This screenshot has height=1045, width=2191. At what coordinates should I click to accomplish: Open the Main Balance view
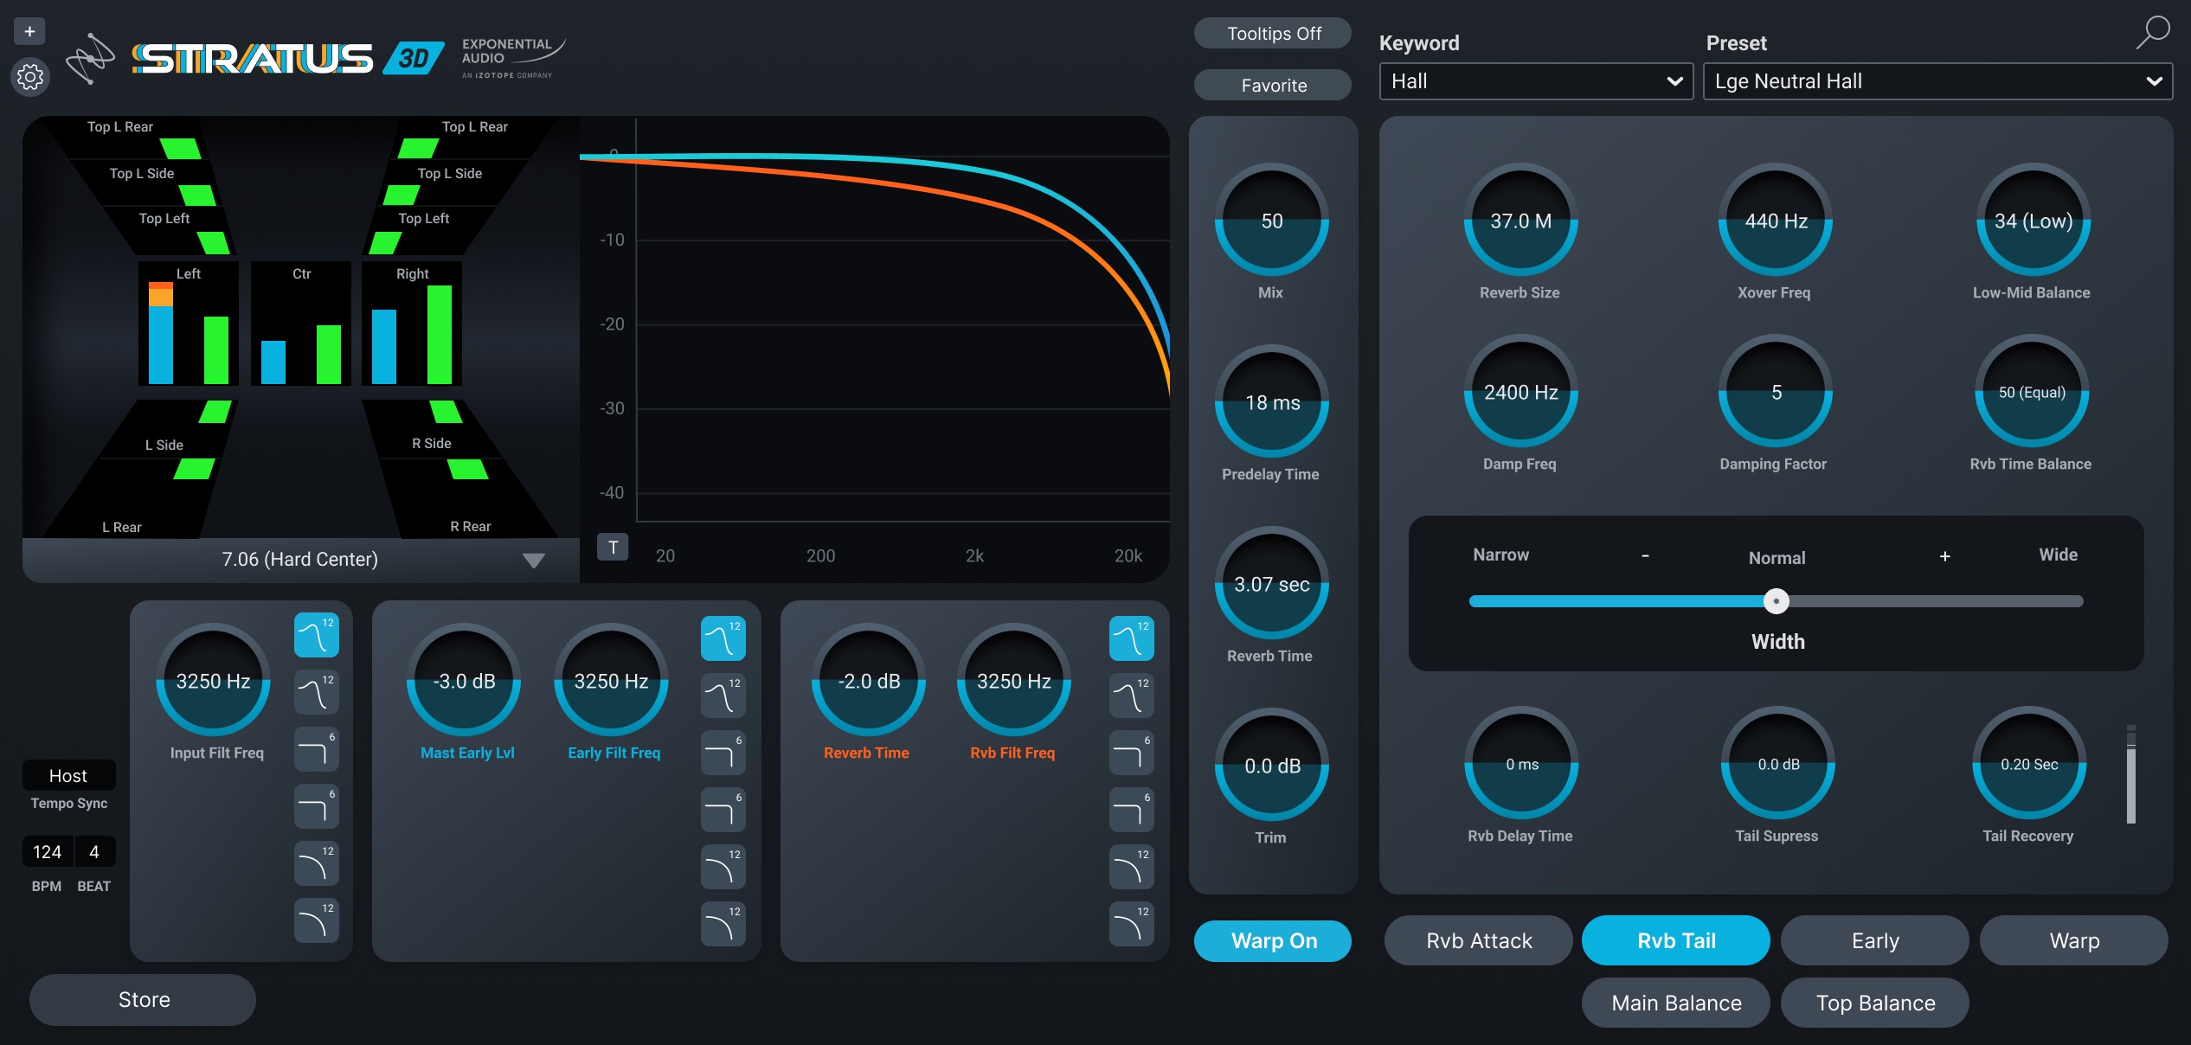click(x=1675, y=1003)
